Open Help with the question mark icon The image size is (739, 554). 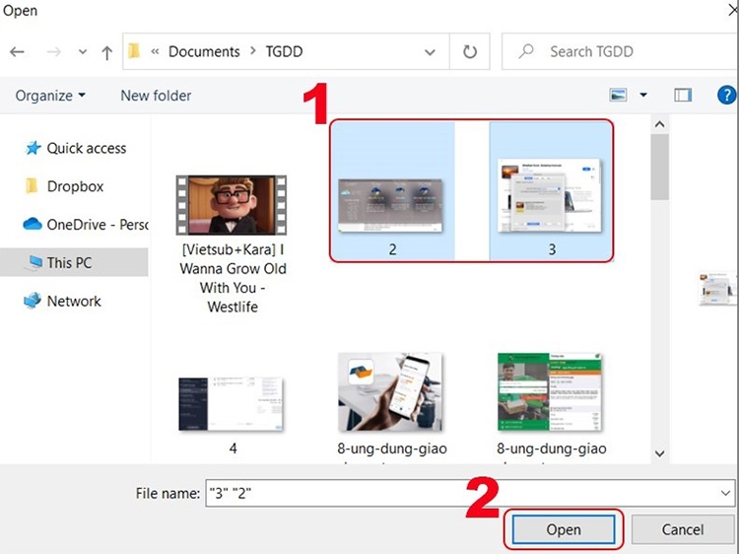click(x=726, y=95)
